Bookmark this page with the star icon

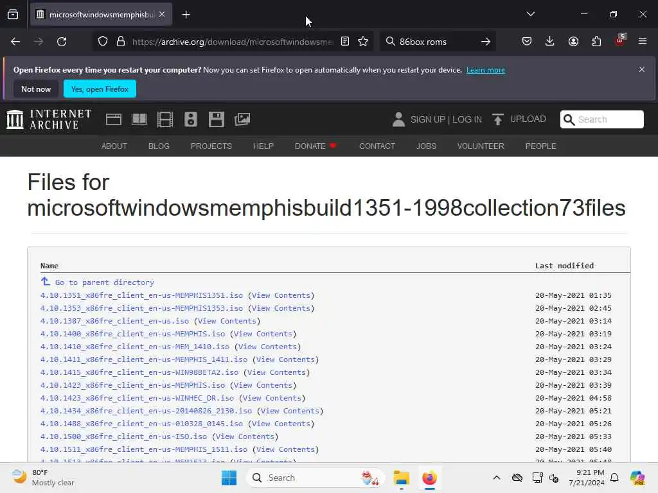pyautogui.click(x=363, y=42)
